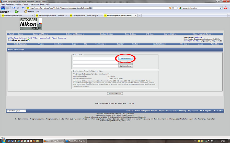Open the Action Center flag tray icon

pos(209,141)
